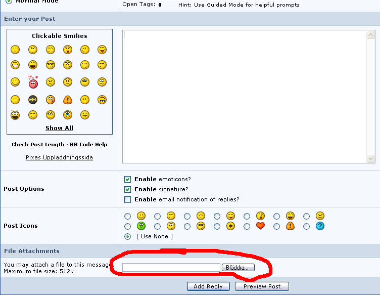Click the Bläddra browse file button
Screen dimensions: 380x295
[x=238, y=267]
